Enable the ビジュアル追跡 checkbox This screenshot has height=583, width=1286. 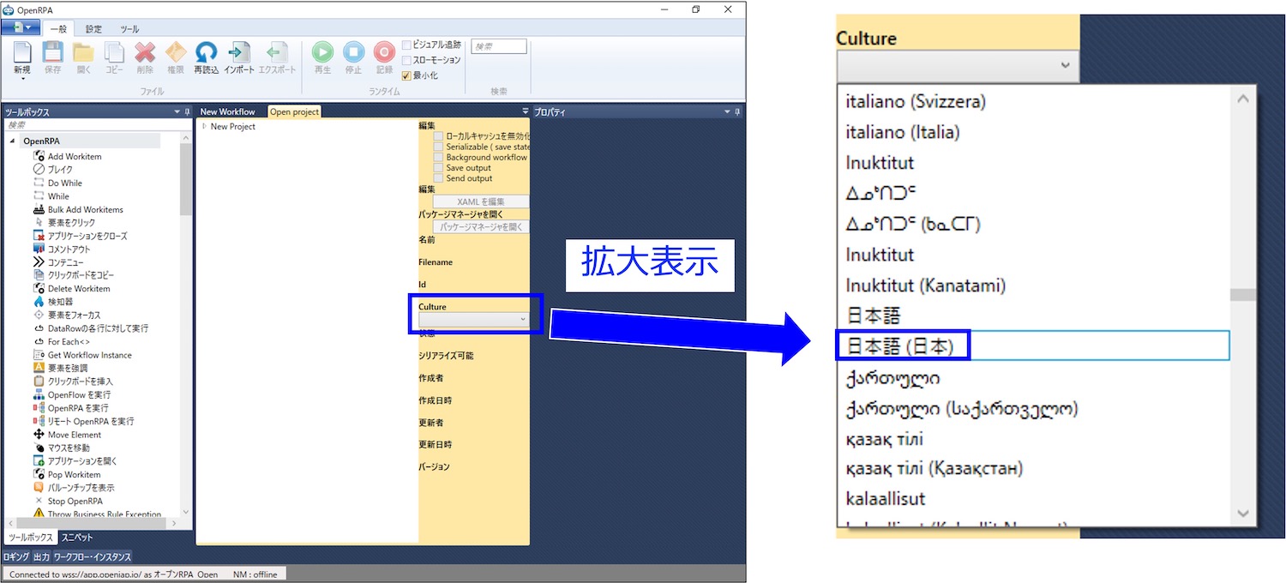coord(407,45)
